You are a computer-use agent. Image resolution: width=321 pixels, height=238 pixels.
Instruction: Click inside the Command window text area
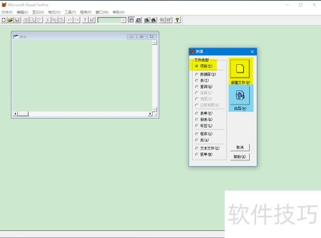coord(82,76)
